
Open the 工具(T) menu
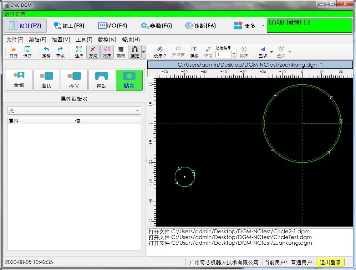click(x=84, y=40)
